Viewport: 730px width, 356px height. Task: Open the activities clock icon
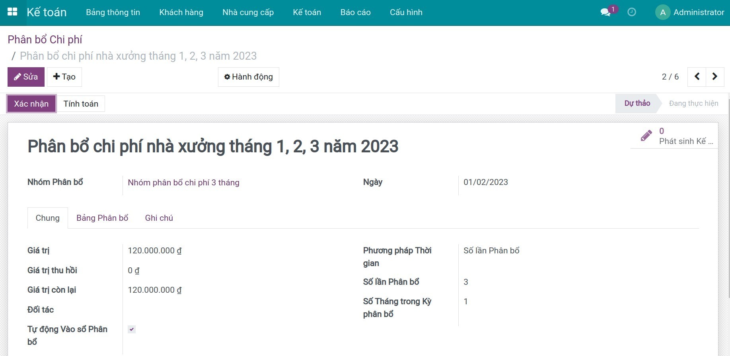click(631, 12)
